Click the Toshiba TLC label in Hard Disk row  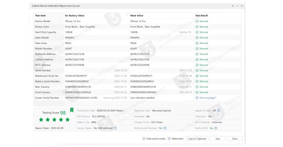[185, 32]
